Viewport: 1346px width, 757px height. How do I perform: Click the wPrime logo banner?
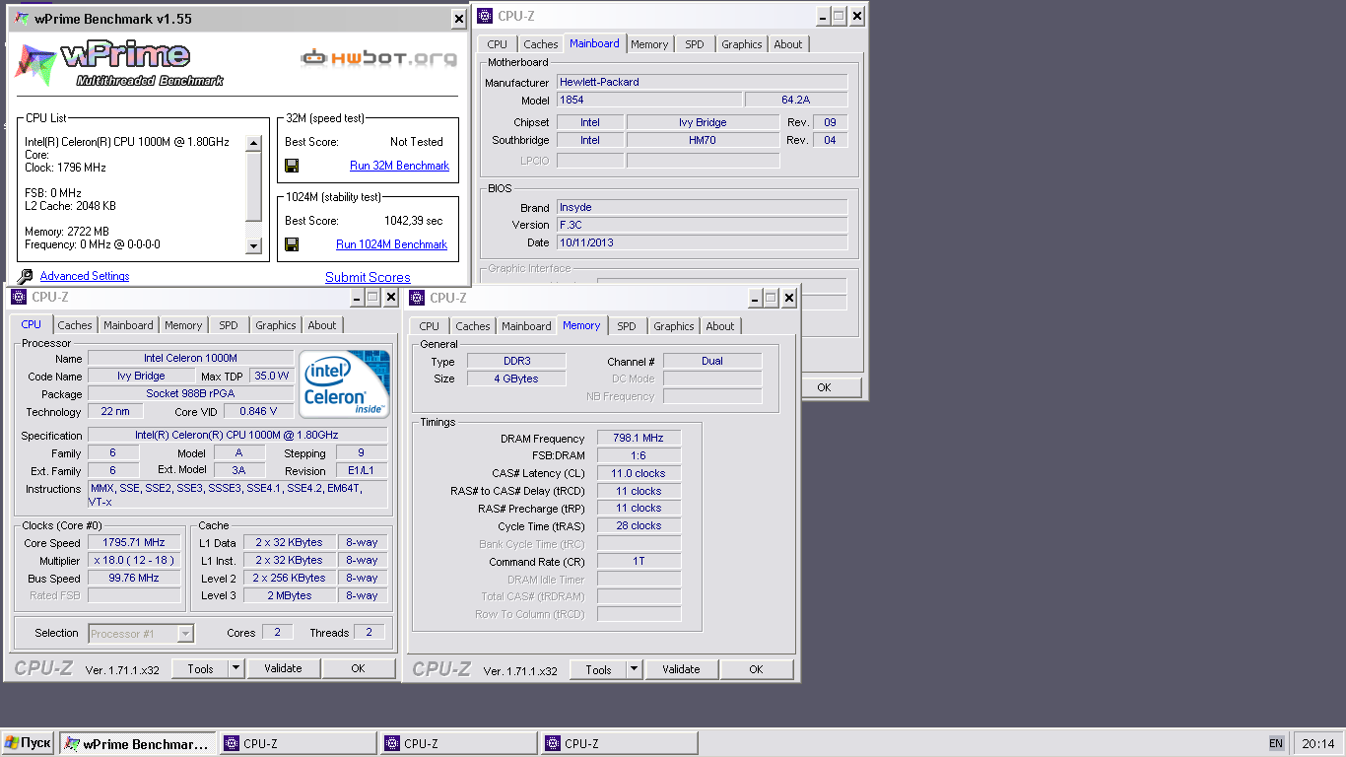pos(120,64)
